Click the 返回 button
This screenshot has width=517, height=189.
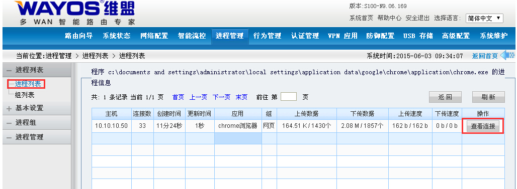pyautogui.click(x=445, y=97)
